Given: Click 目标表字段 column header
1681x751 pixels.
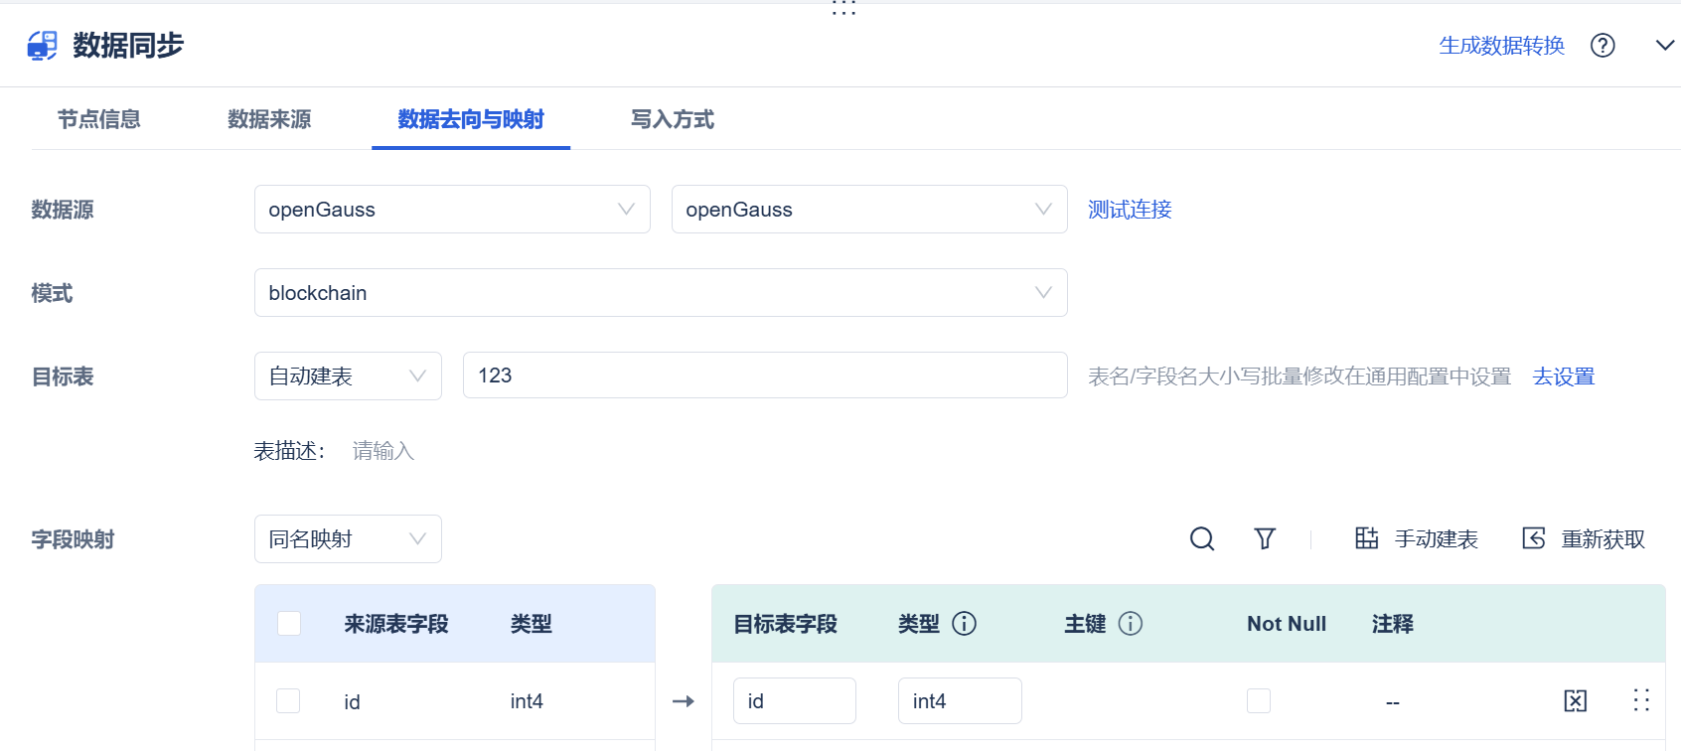Looking at the screenshot, I should pyautogui.click(x=785, y=624).
